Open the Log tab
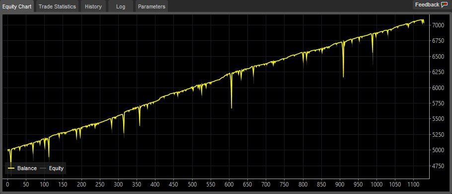Screen dimensions: 452x194 point(121,6)
